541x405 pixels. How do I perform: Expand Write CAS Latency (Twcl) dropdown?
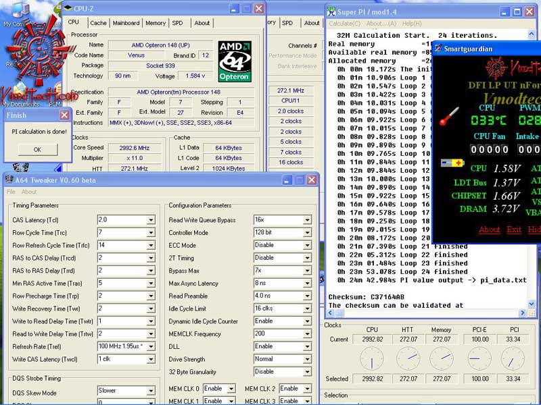click(x=151, y=360)
